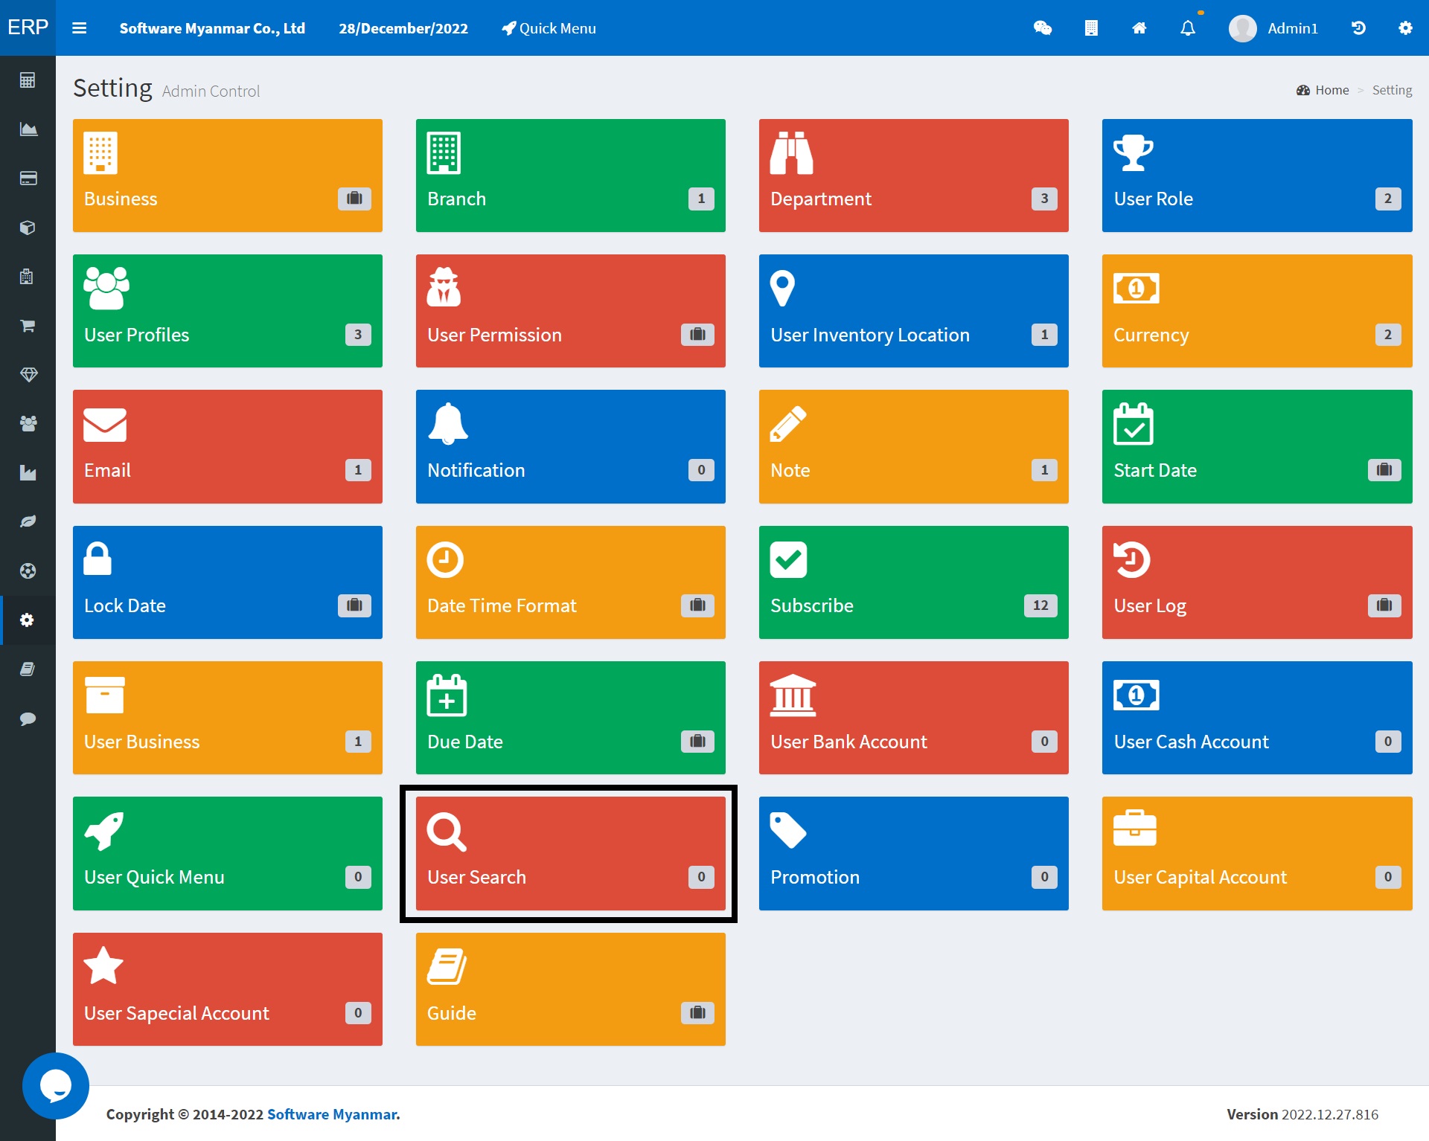Open the Branch settings tile

[571, 176]
